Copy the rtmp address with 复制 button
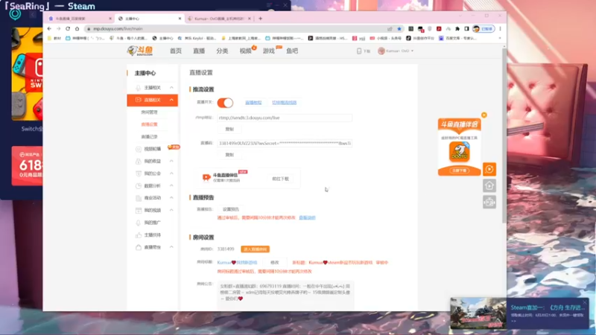This screenshot has width=596, height=335. pos(229,129)
